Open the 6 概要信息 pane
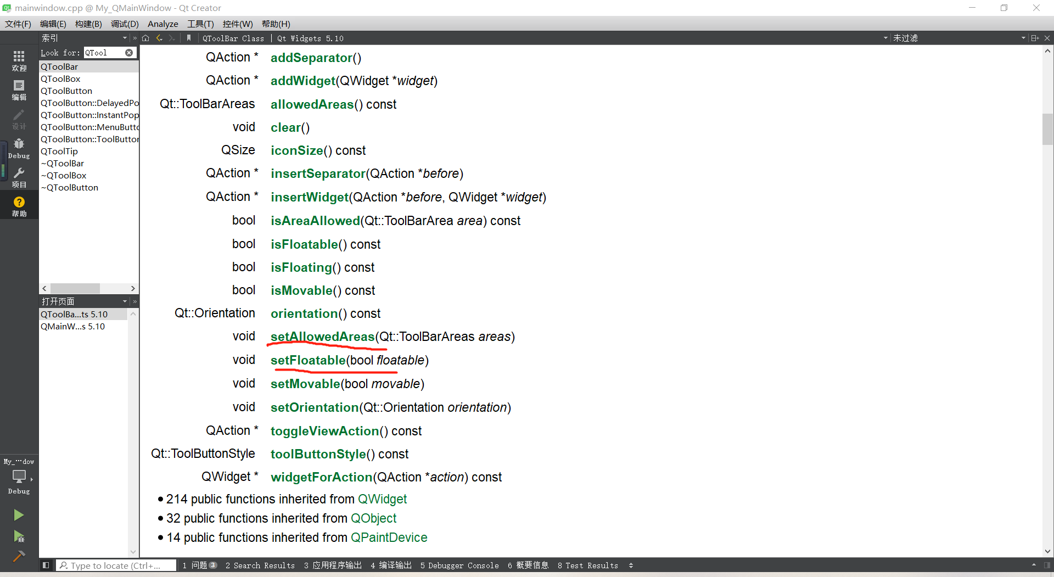 coord(528,565)
